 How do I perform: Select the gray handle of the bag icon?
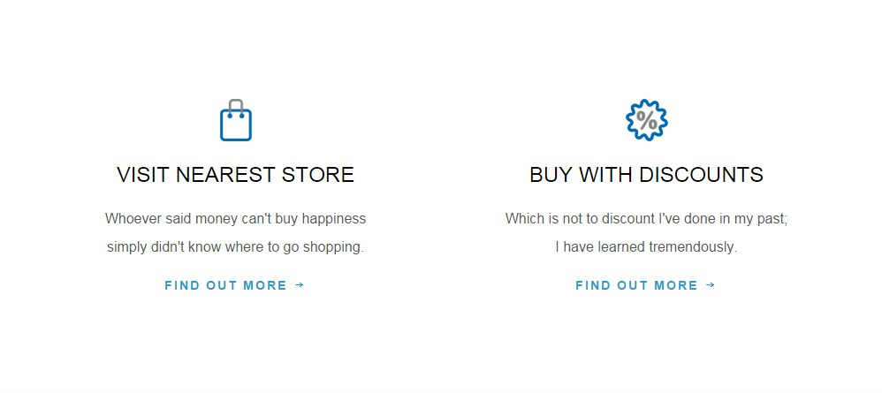point(236,106)
